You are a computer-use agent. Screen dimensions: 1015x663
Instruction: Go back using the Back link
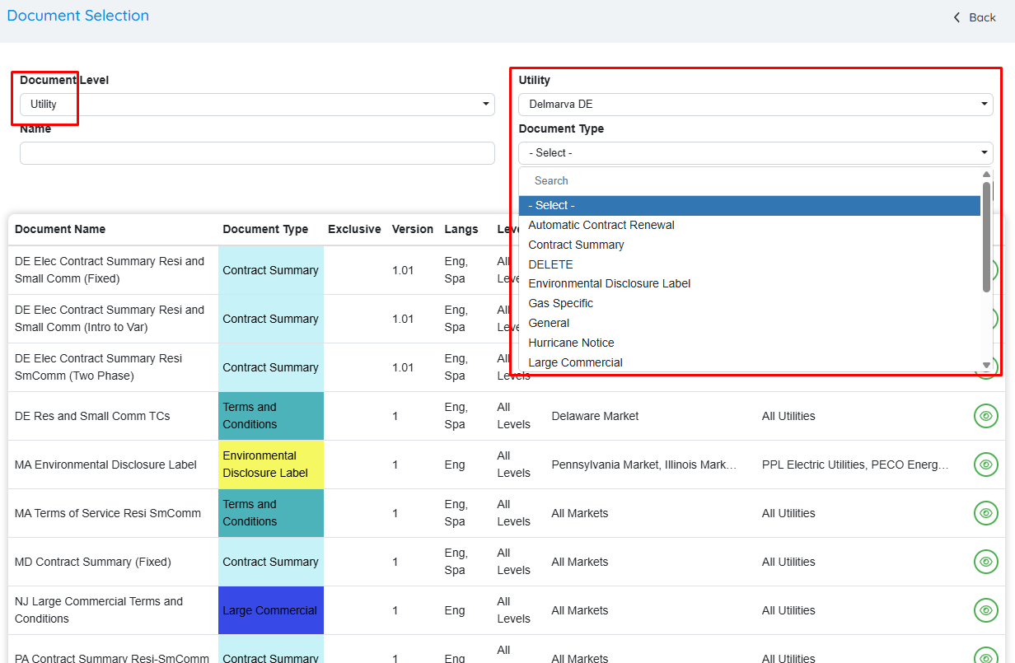coord(975,17)
